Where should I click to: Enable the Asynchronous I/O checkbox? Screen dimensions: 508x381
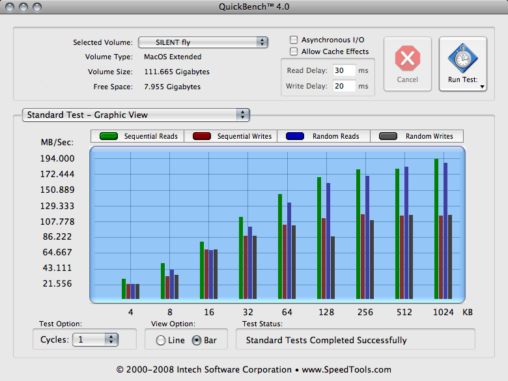click(294, 40)
